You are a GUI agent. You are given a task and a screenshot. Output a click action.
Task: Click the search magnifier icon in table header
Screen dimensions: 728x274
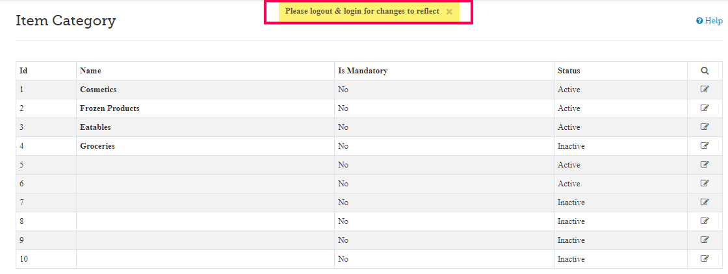pyautogui.click(x=705, y=71)
